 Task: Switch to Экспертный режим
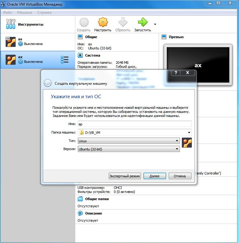click(x=125, y=176)
